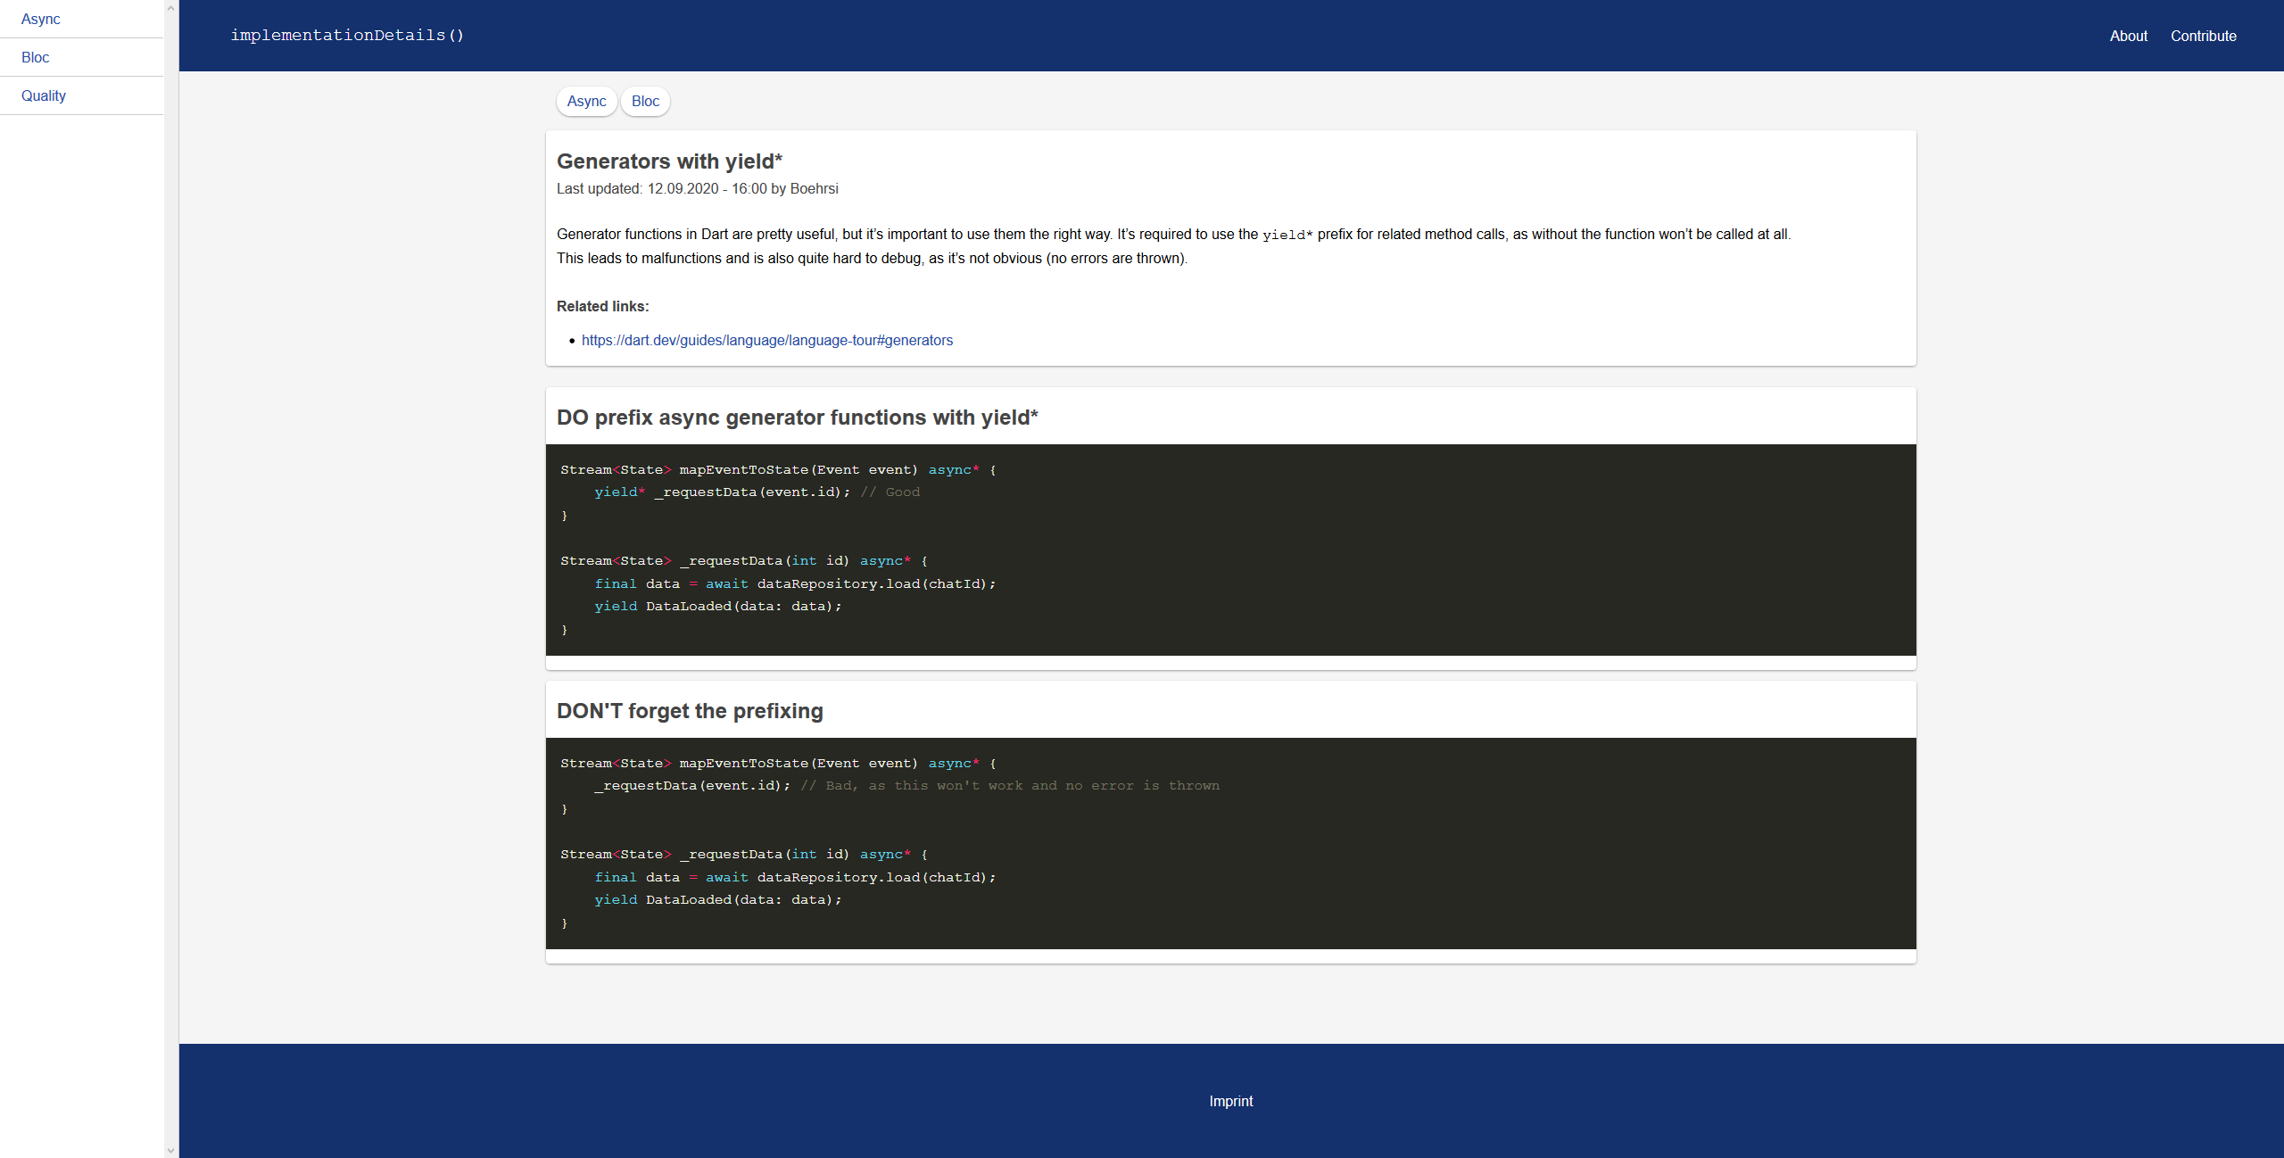Click the 'Generators with yield*' heading
This screenshot has width=2284, height=1158.
[x=669, y=161]
